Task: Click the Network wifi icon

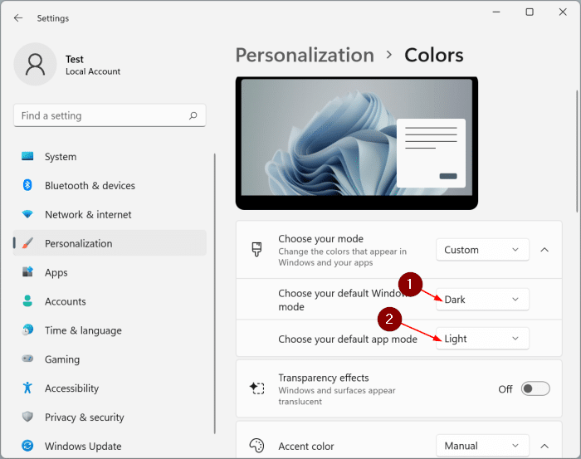Action: (x=27, y=214)
